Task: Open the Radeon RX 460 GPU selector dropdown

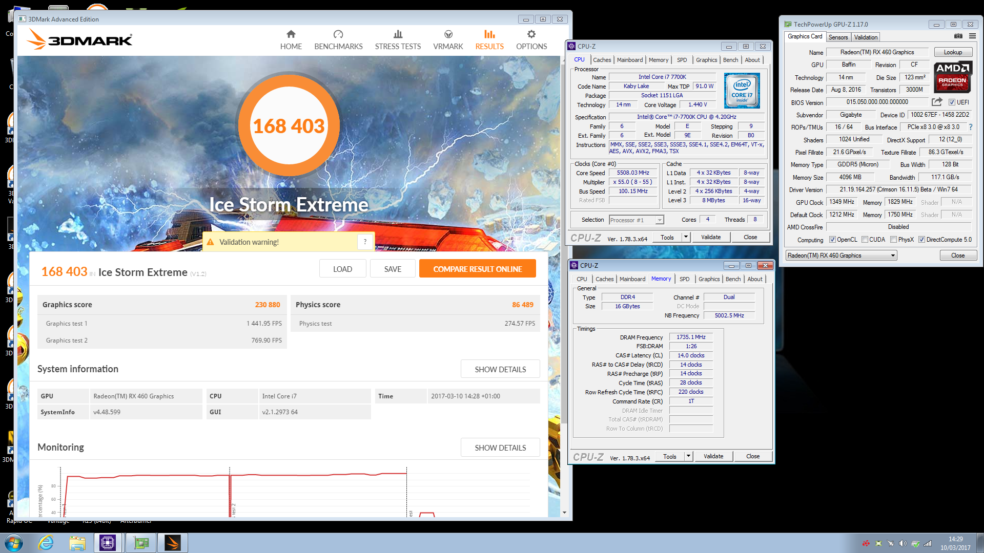Action: (841, 256)
